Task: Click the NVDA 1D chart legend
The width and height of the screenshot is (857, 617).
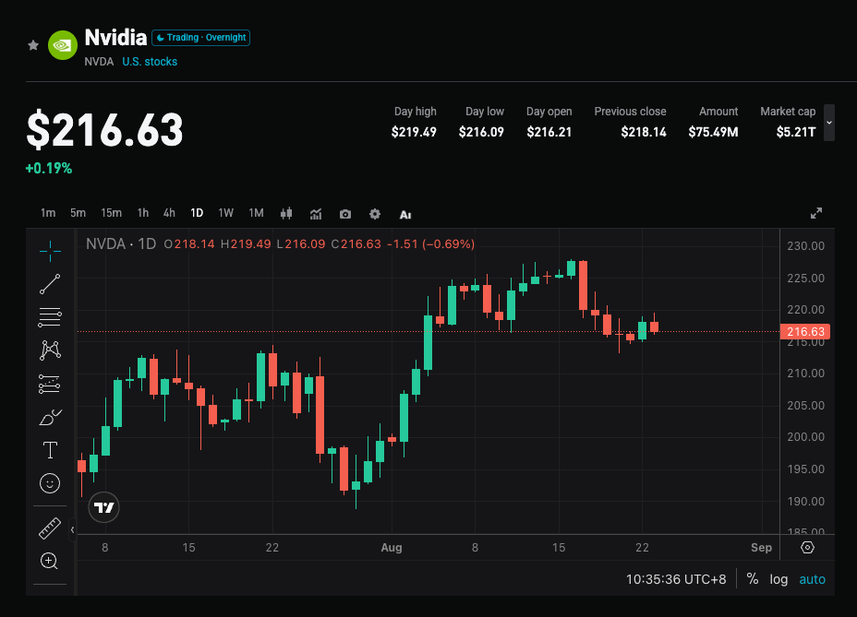Action: pos(121,243)
